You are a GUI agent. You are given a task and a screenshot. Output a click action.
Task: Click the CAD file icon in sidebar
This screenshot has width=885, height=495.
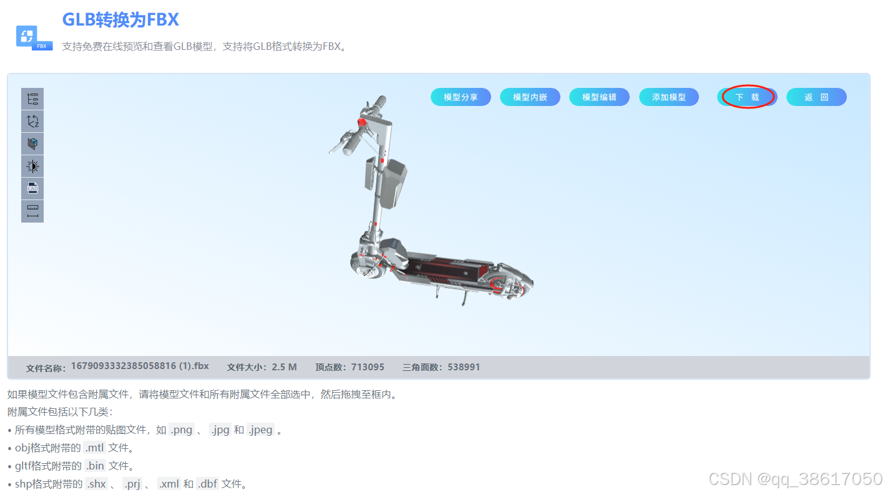(32, 188)
